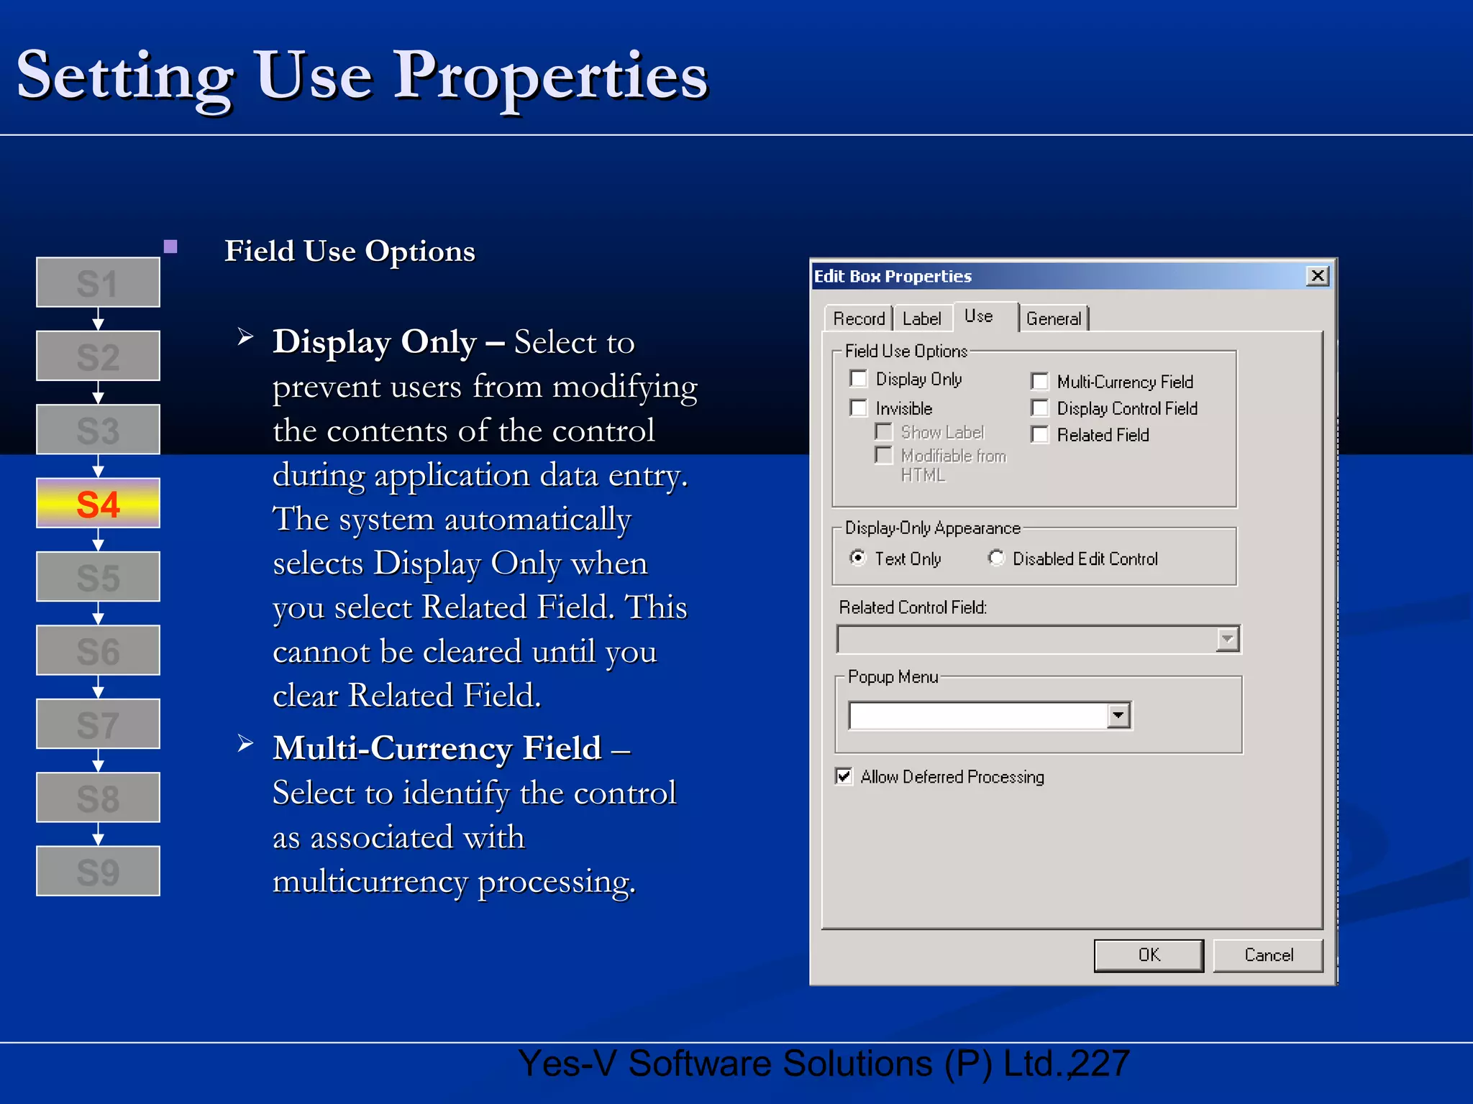Switch to the Record tab
This screenshot has height=1104, width=1473.
pyautogui.click(x=859, y=318)
